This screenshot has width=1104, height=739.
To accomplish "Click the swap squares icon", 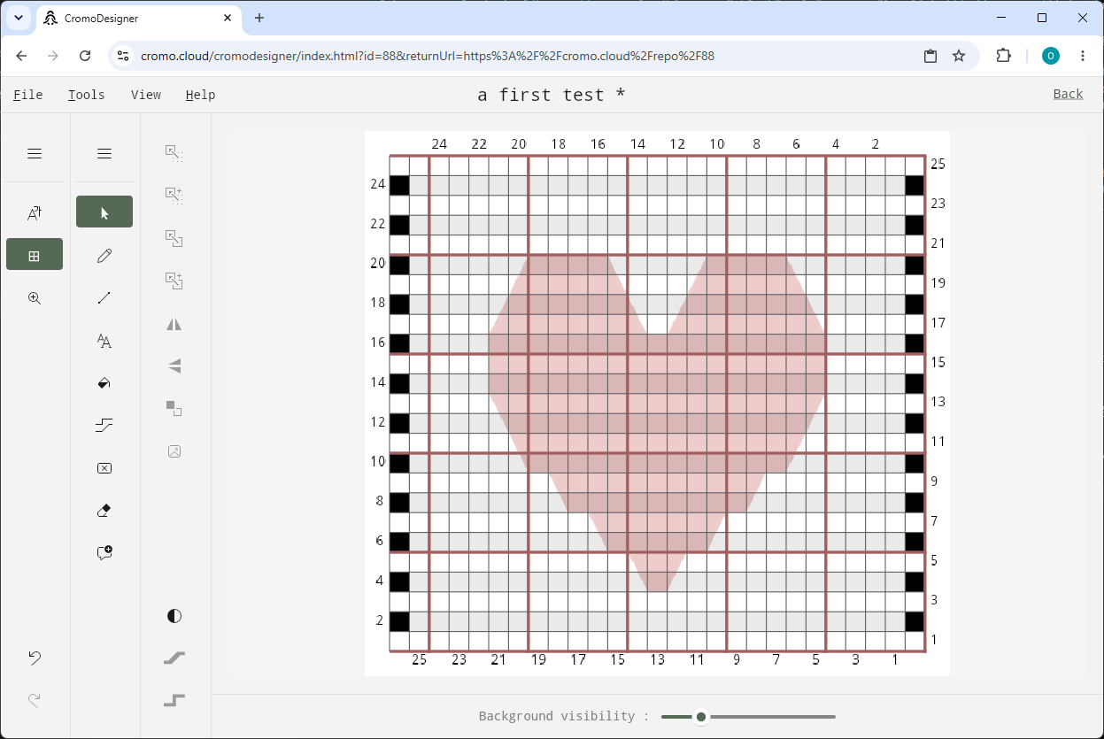I will point(174,408).
